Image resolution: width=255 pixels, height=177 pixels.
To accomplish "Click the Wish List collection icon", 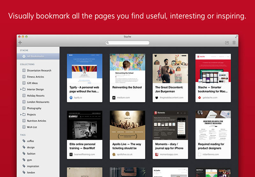I will point(24,127).
